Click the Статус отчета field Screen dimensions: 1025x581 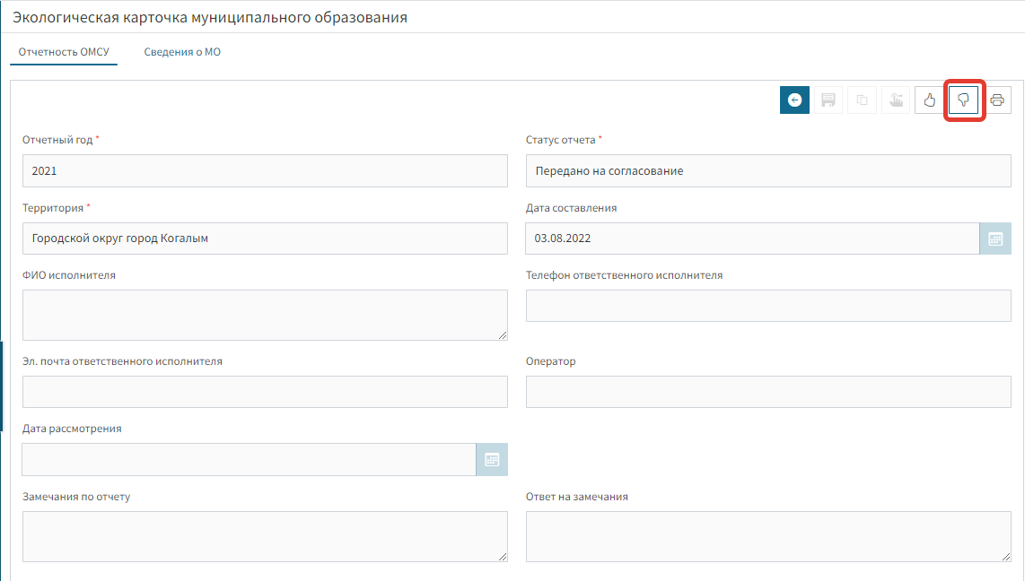click(768, 170)
